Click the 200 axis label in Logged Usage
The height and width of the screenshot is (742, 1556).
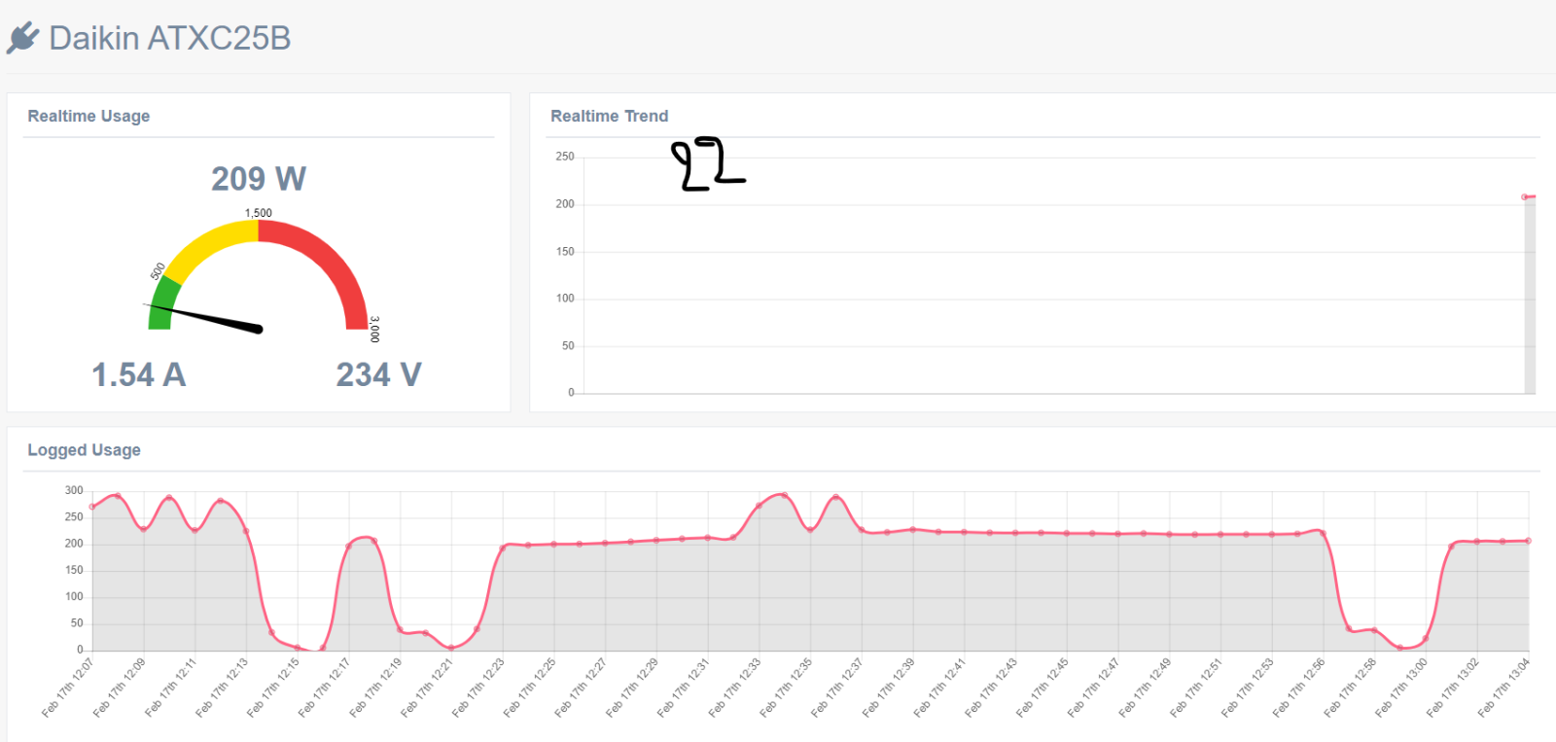(x=74, y=544)
